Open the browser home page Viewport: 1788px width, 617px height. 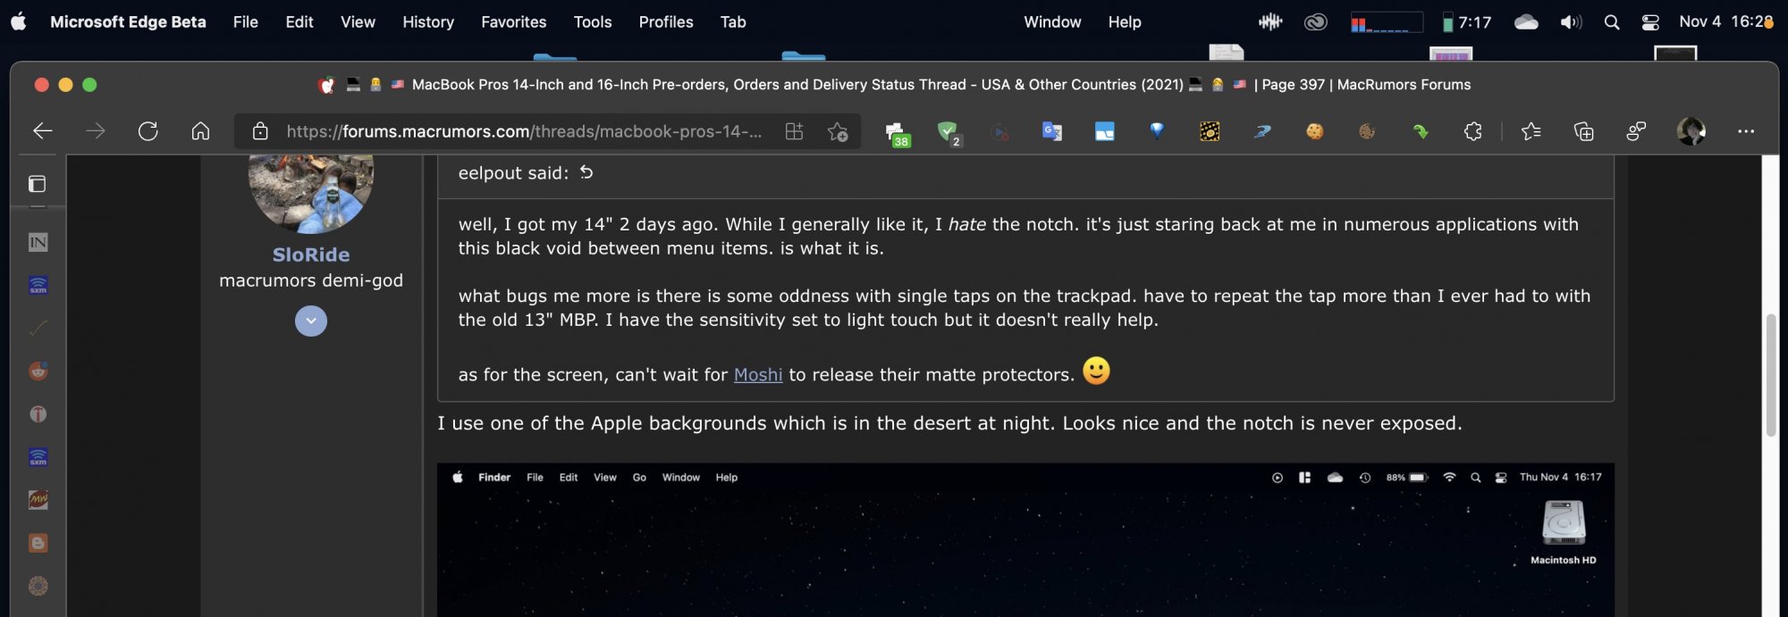pos(201,131)
